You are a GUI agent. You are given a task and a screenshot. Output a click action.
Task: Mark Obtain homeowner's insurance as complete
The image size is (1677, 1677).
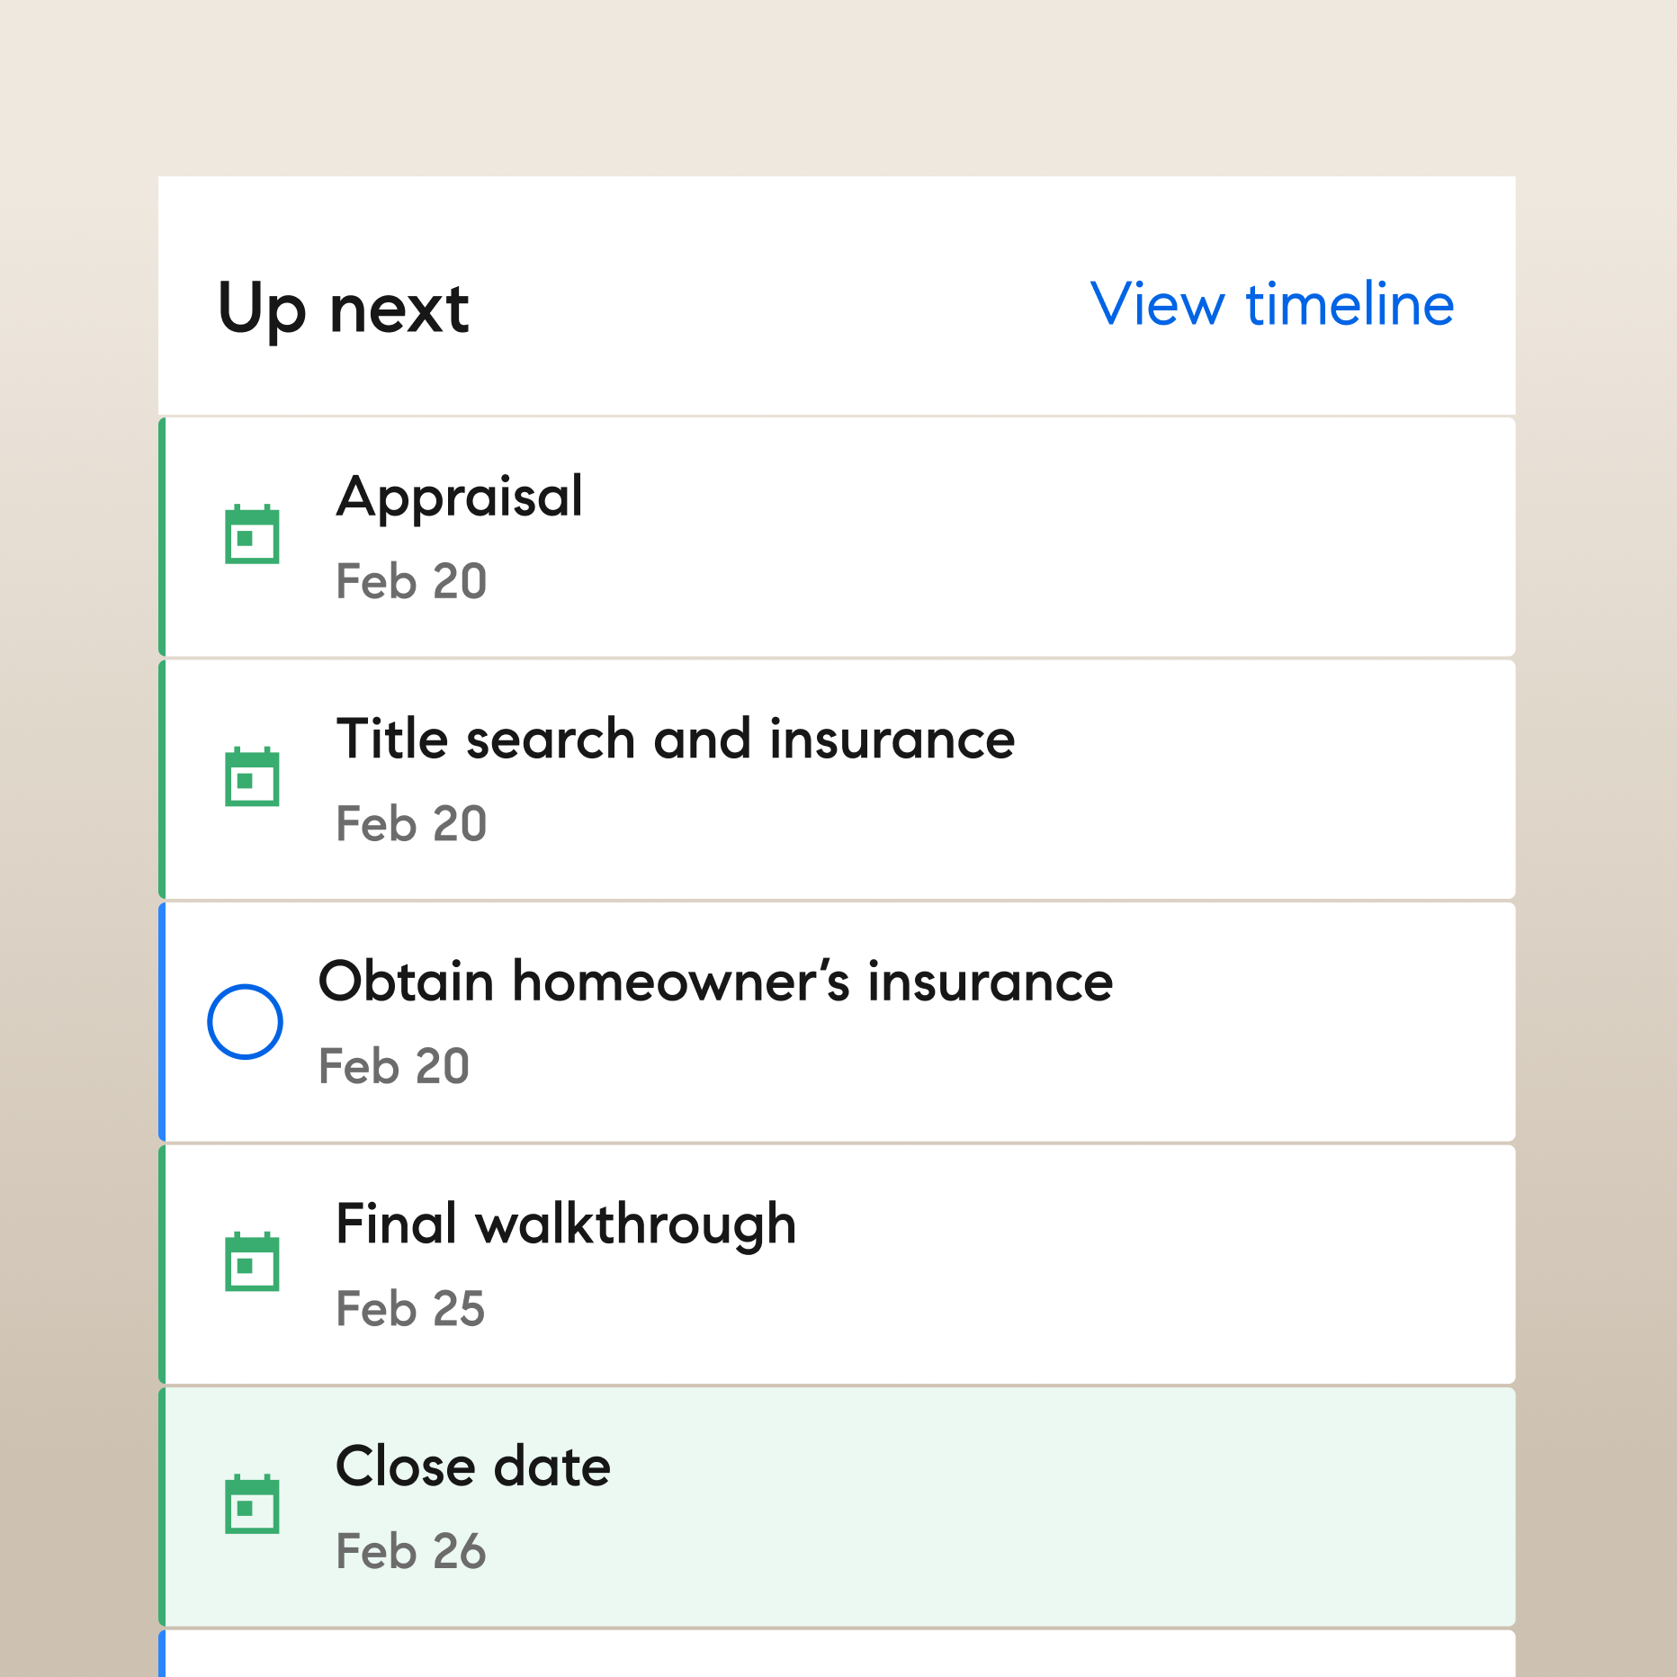[x=245, y=1022]
